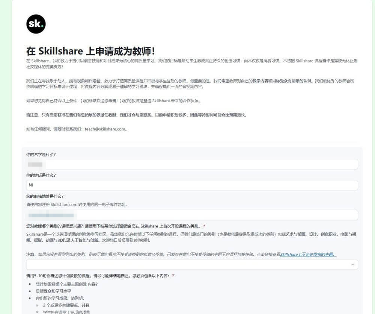Click the 你的名字是什么 first name field
The height and width of the screenshot is (314, 375).
click(192, 164)
